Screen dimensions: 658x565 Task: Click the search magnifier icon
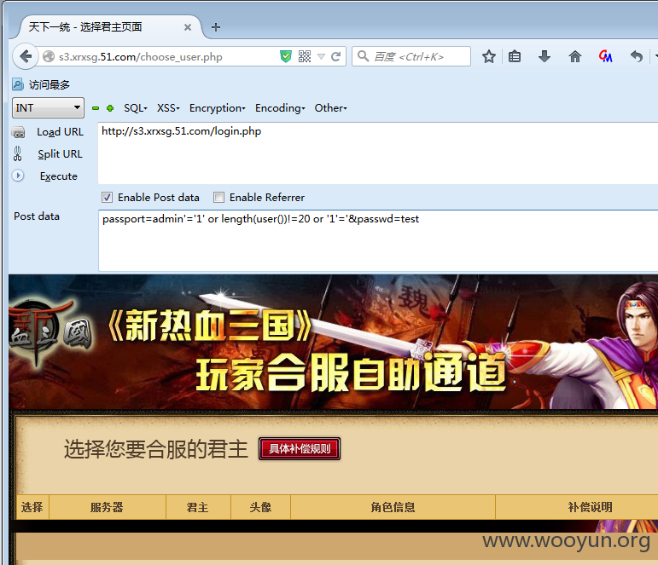[x=363, y=56]
